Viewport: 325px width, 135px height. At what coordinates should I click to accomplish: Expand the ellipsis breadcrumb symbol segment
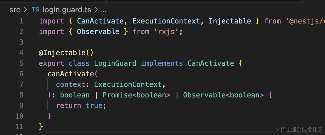pos(103,10)
